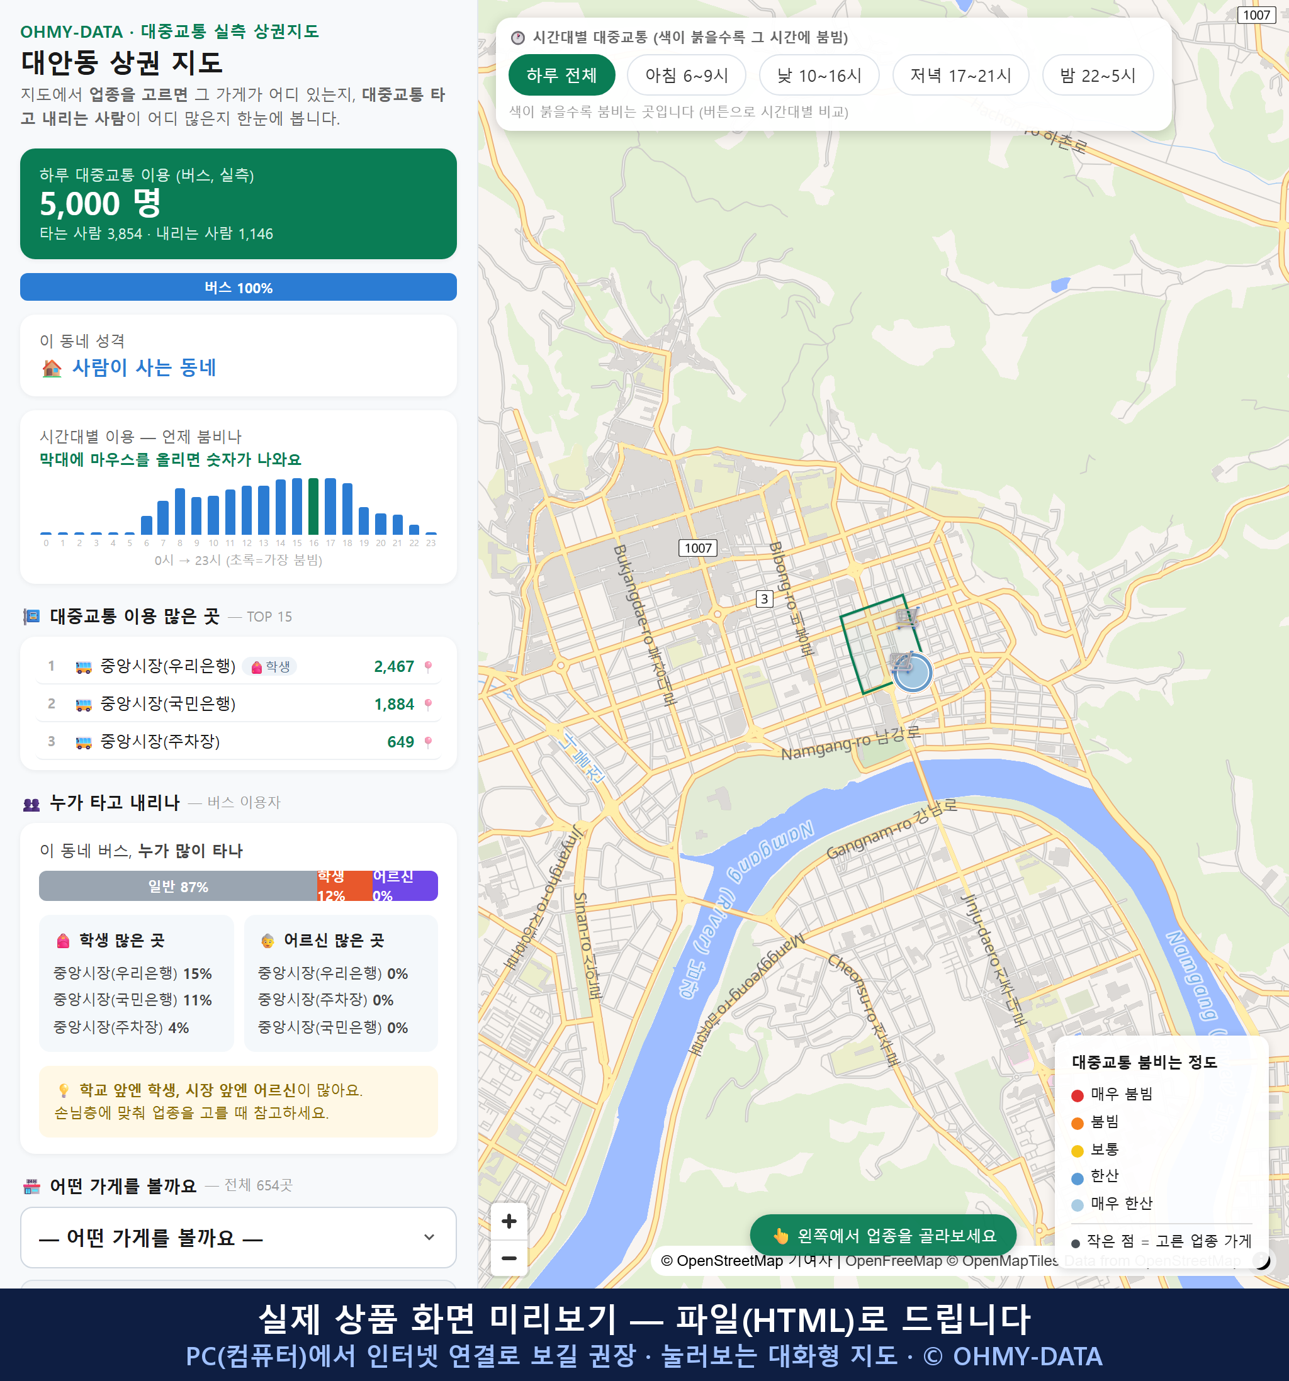Click the 학생 badge in the 중앙시장(우리은행) row
Viewport: 1289px width, 1381px height.
click(270, 667)
